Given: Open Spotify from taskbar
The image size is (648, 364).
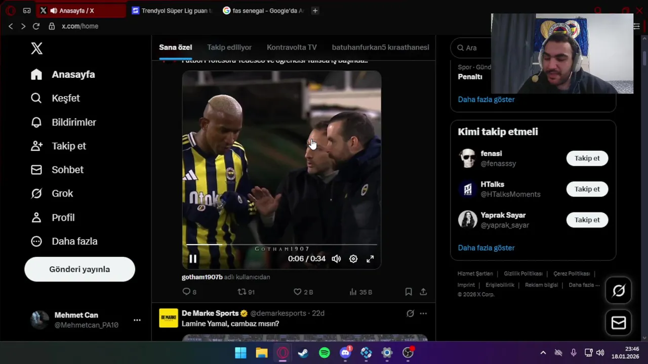Looking at the screenshot, I should (x=325, y=353).
